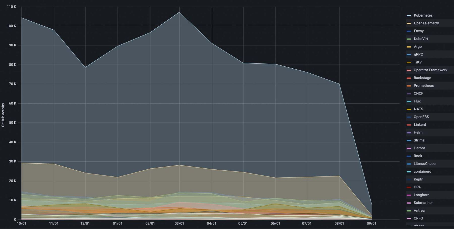Show only the TiKV series
This screenshot has width=454, height=229.
417,62
